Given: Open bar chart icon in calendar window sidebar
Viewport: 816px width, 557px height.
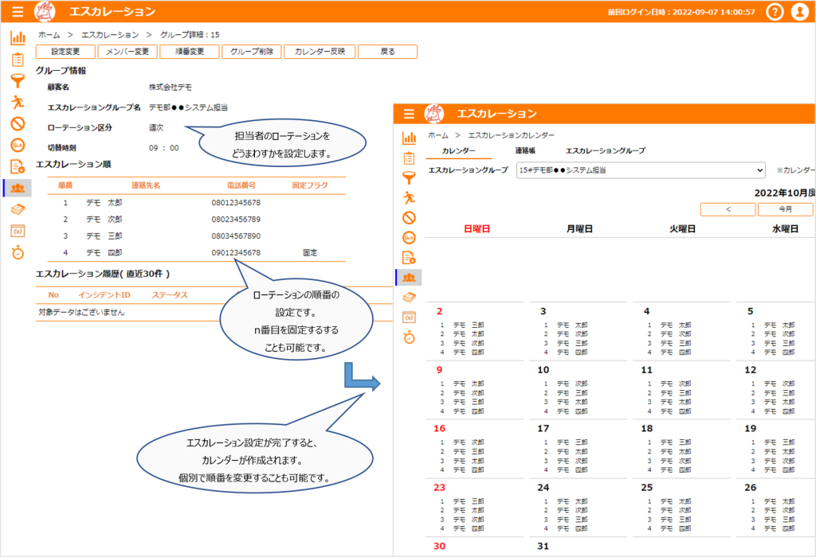Looking at the screenshot, I should click(x=409, y=138).
